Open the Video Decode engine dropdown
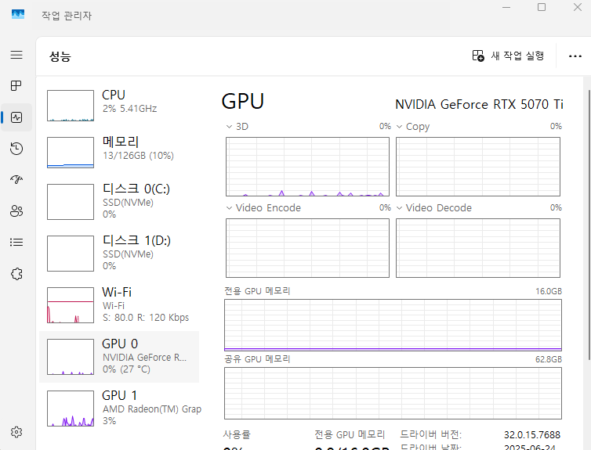591x450 pixels. click(400, 208)
